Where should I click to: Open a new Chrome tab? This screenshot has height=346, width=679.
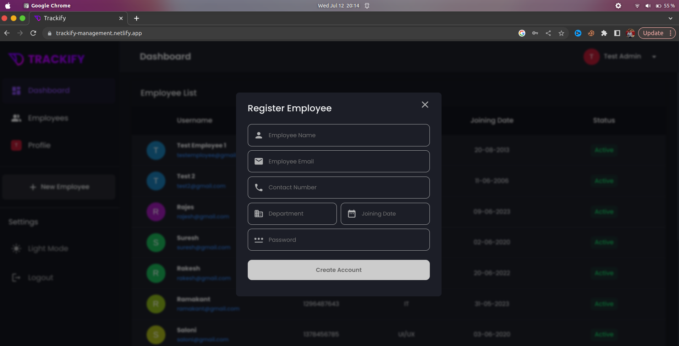pyautogui.click(x=137, y=18)
